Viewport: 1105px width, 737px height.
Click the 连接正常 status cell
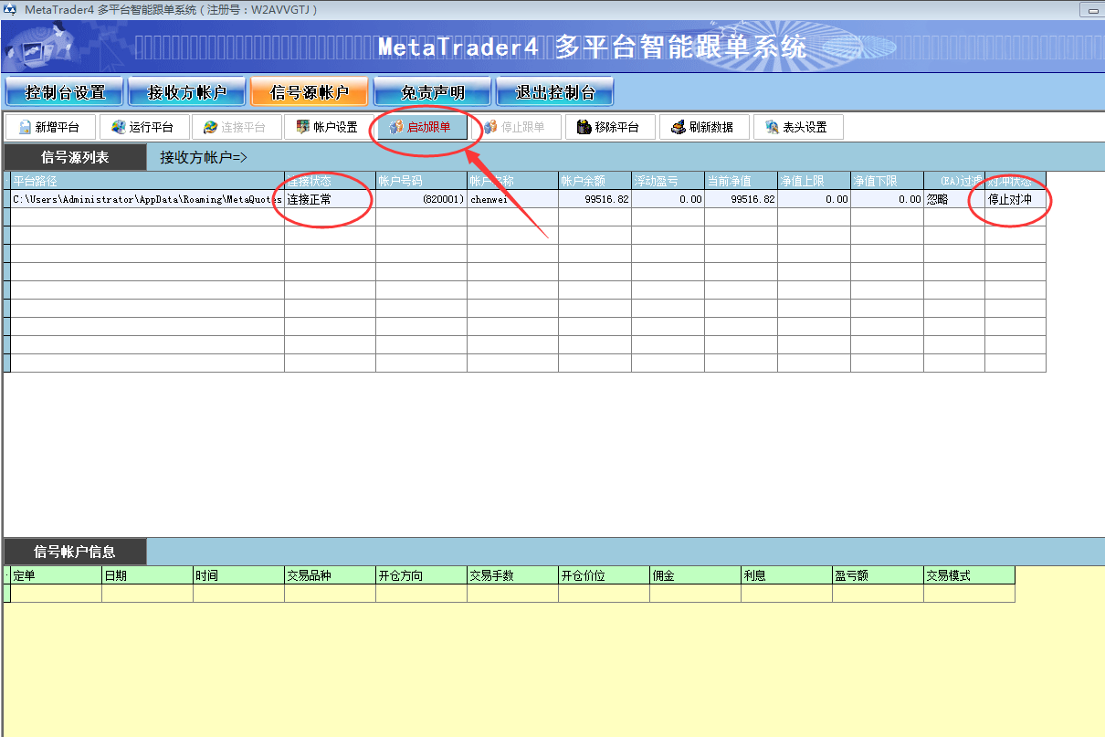coord(330,198)
